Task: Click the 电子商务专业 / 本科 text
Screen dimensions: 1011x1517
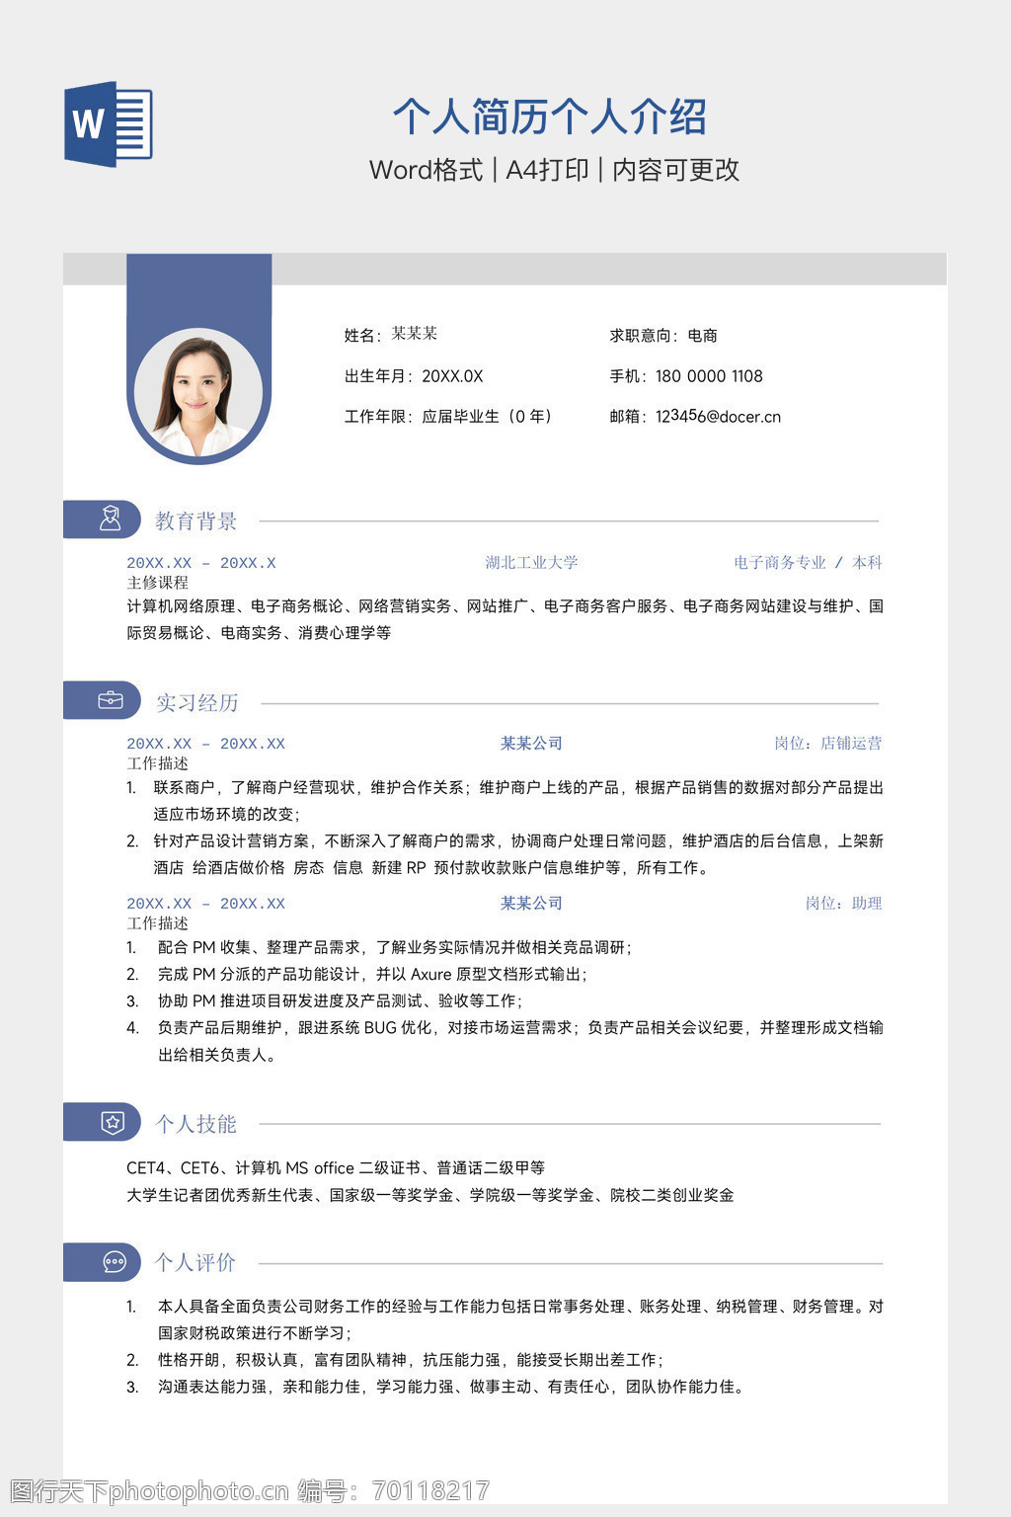Action: tap(807, 563)
